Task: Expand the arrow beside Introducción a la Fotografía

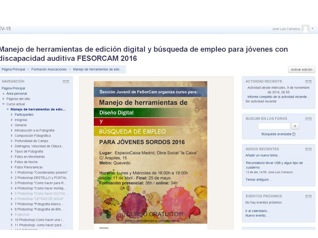Action: tap(12, 130)
